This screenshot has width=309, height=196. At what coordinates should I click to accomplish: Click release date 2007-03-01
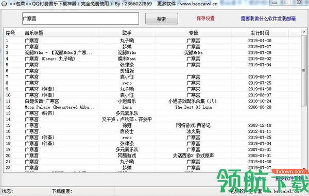coord(260,150)
